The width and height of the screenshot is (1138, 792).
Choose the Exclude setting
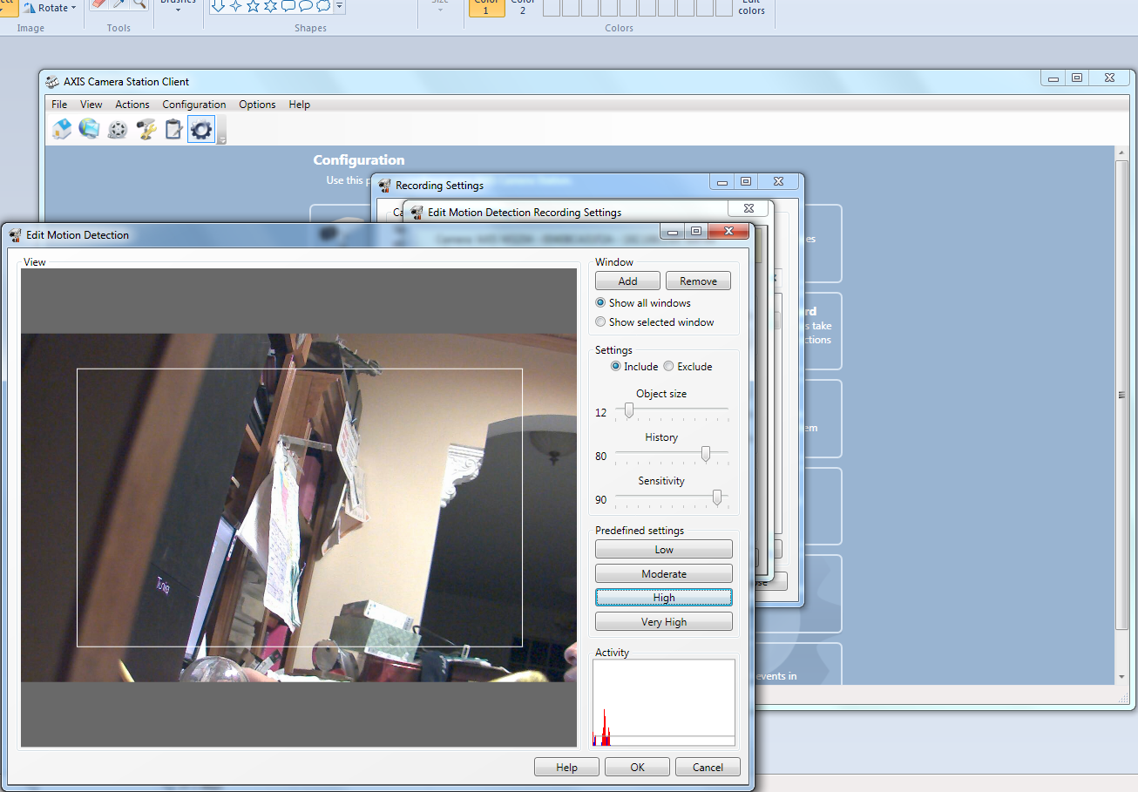688,367
